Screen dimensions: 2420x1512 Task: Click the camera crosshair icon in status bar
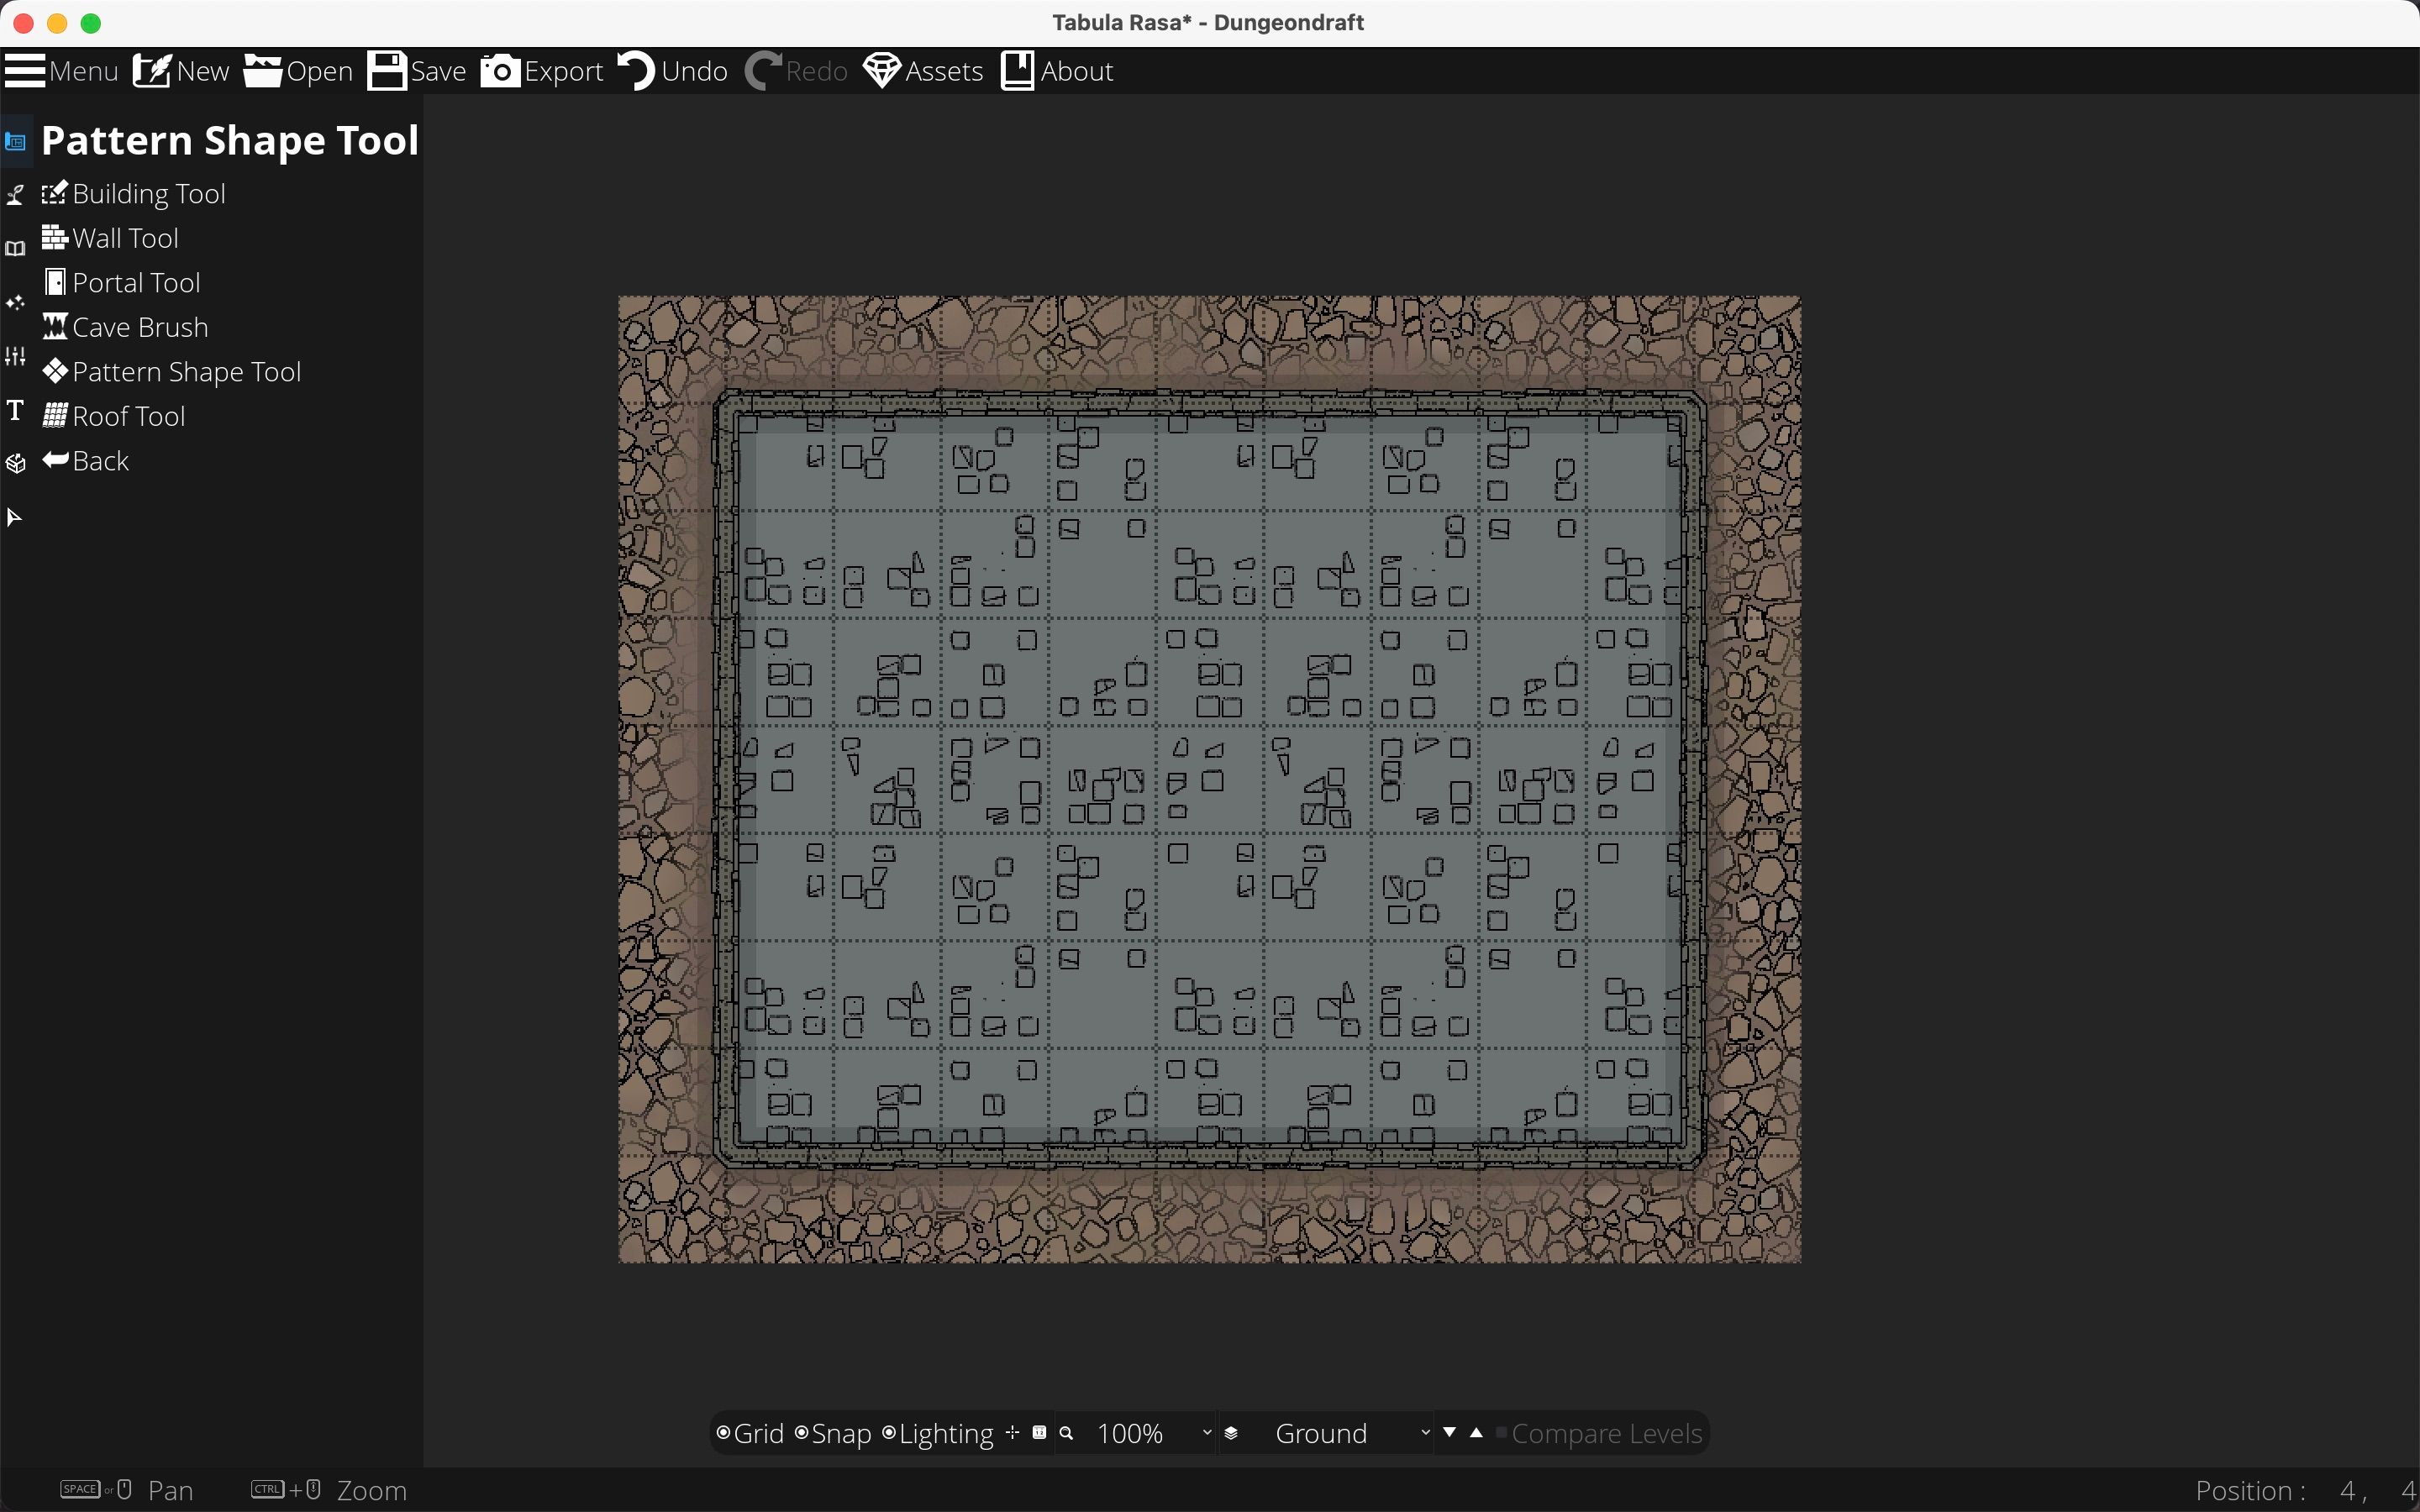(x=1012, y=1432)
